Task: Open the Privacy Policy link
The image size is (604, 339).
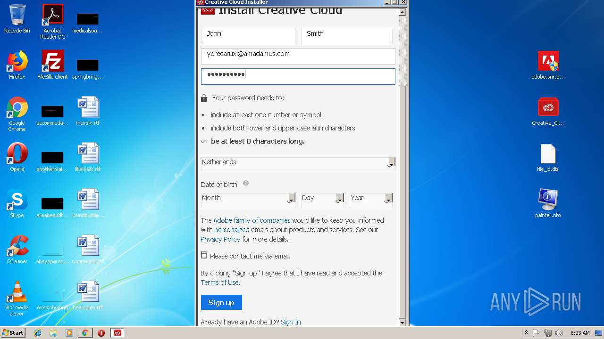Action: click(220, 239)
